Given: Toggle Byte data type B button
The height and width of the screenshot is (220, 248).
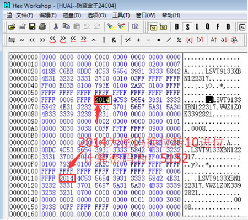Looking at the screenshot, I should click(x=177, y=27).
